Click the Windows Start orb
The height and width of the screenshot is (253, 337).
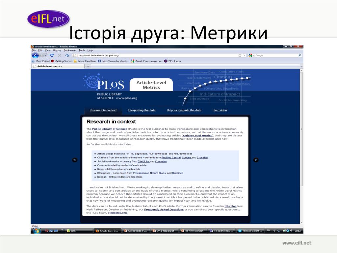click(37, 231)
